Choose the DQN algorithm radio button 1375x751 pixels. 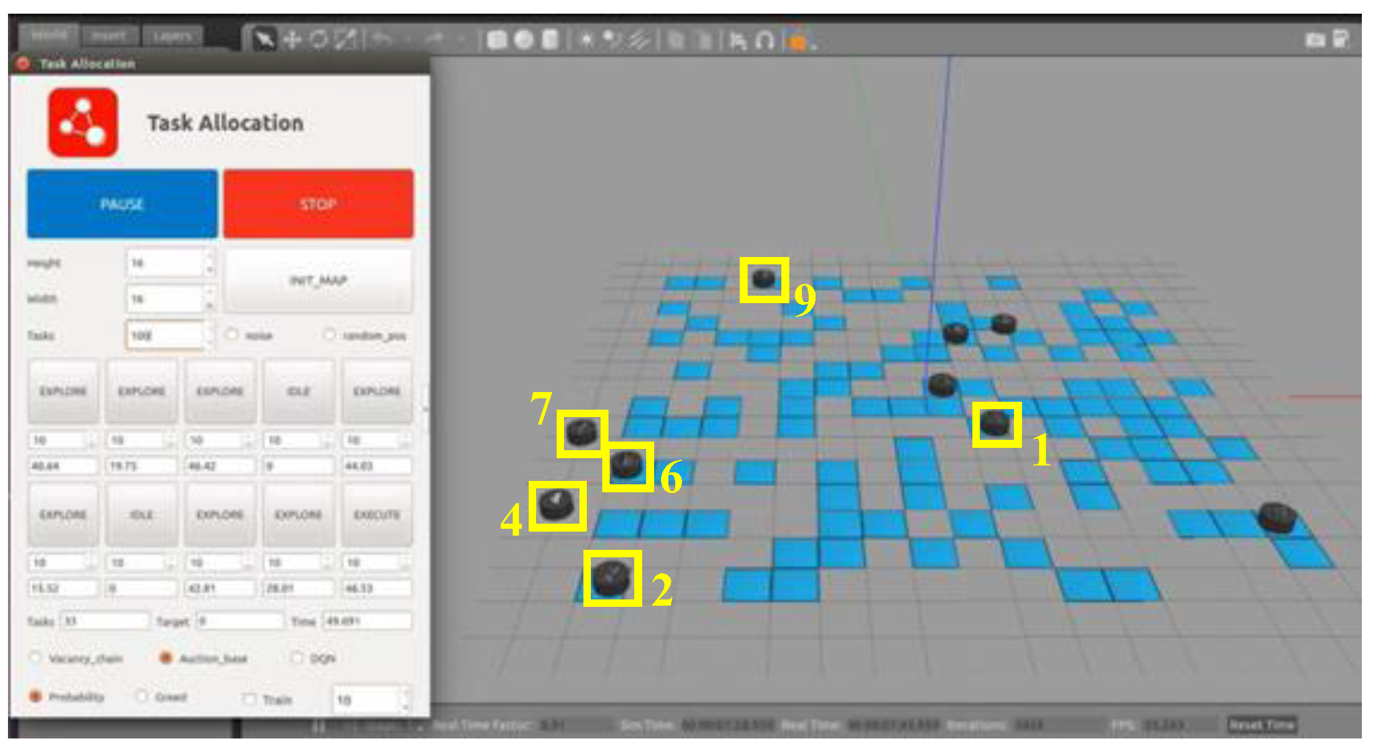point(297,658)
